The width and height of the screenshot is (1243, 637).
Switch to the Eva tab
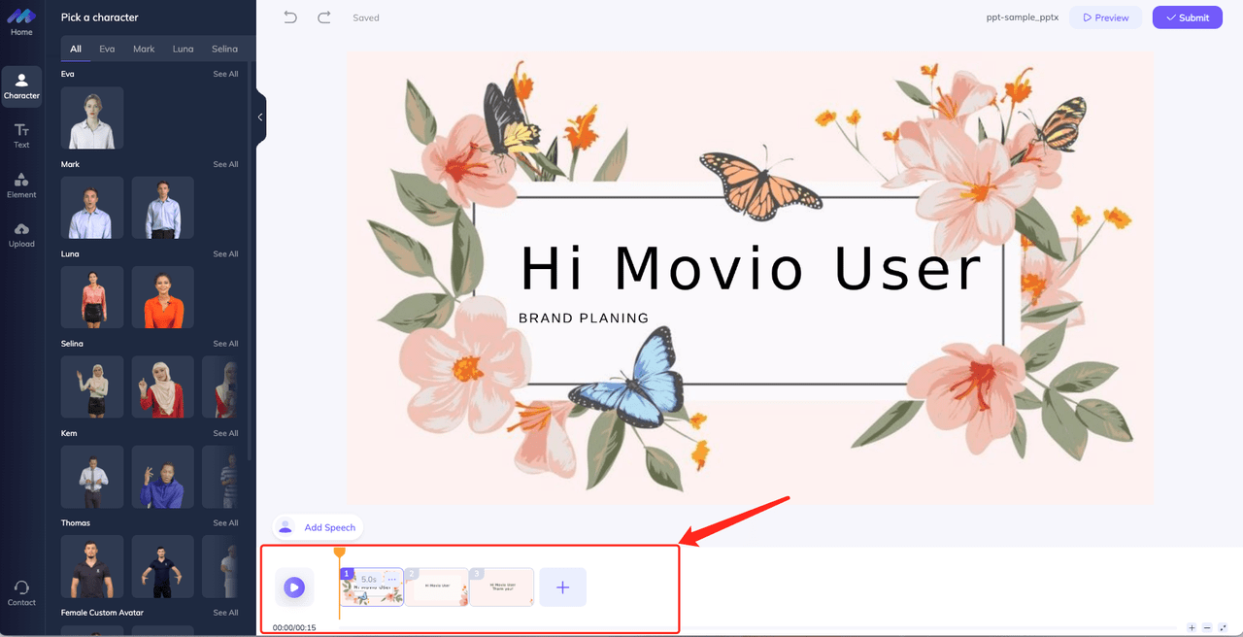[x=107, y=49]
